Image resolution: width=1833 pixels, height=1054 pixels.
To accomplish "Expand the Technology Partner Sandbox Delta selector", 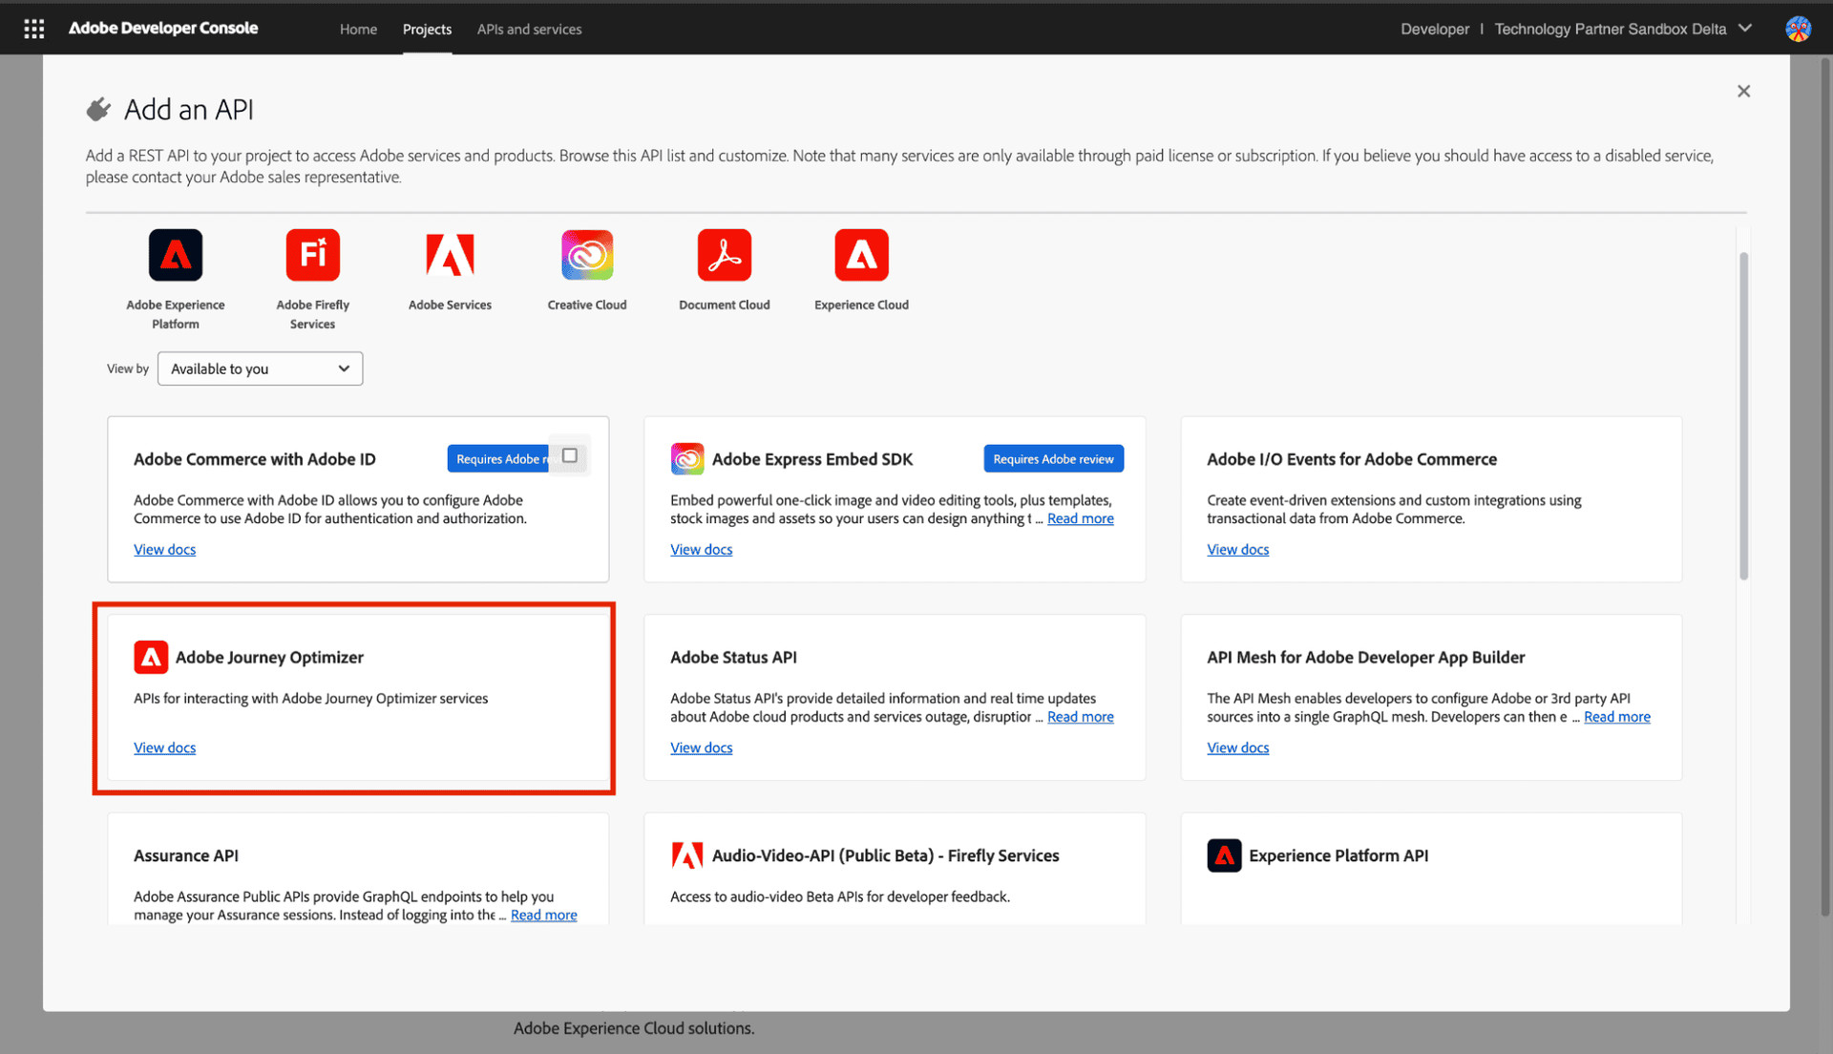I will click(x=1745, y=29).
